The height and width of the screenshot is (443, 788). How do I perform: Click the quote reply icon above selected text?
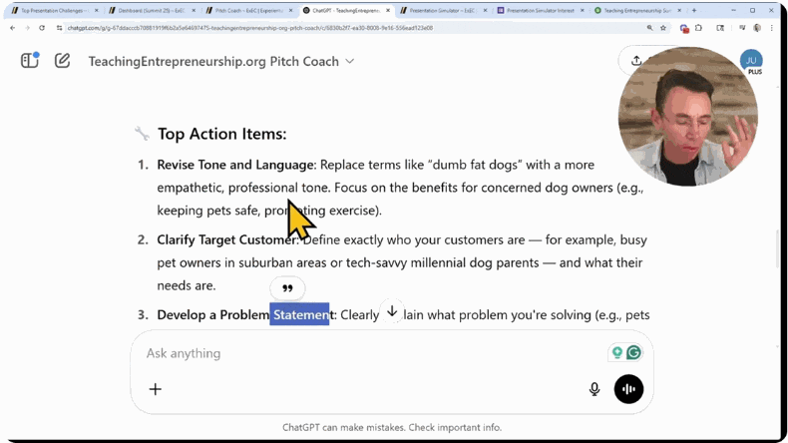[287, 288]
